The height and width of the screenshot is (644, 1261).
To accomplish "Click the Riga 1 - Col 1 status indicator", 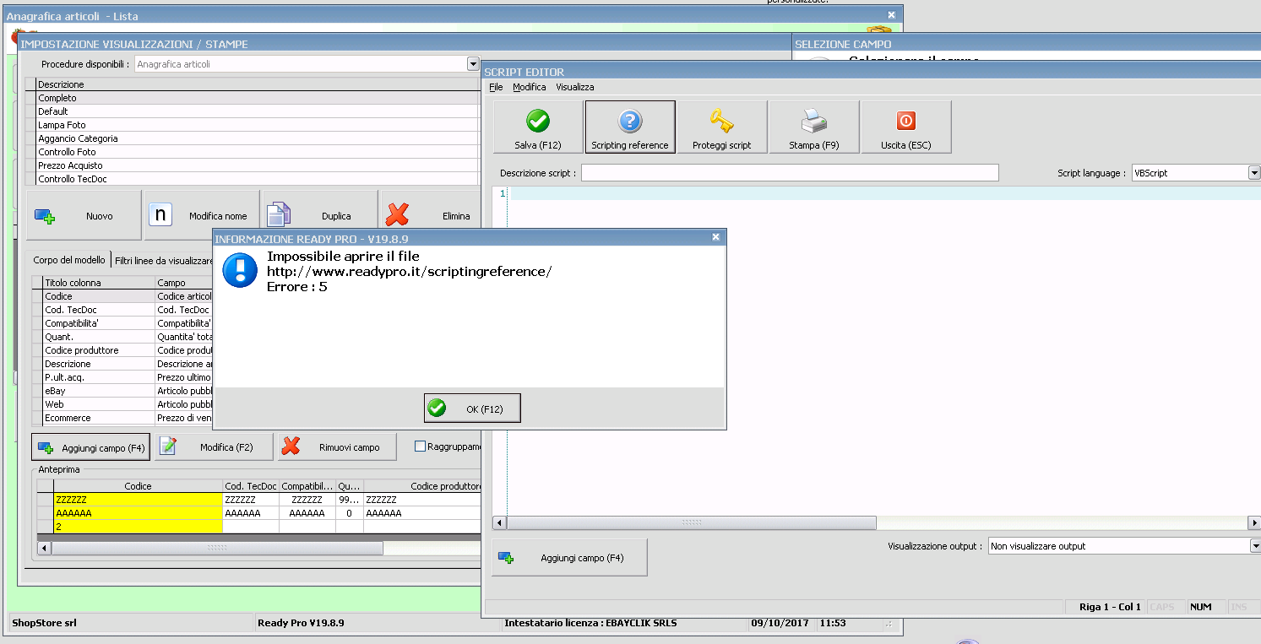I will pos(1110,607).
